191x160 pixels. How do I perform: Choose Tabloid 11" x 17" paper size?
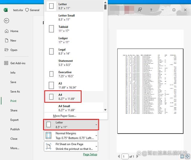click(74, 29)
